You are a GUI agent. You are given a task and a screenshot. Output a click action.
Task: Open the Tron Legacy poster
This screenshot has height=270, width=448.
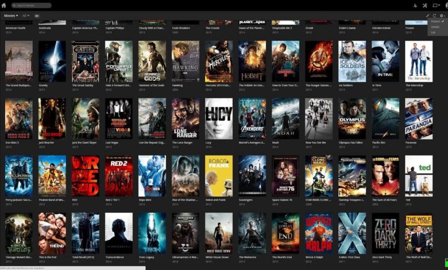click(152, 233)
